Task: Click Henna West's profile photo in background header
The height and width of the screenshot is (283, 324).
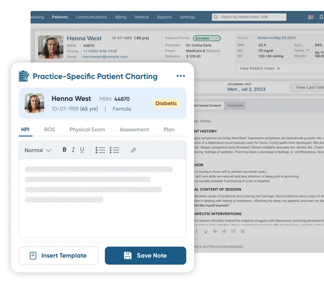Action: point(51,47)
